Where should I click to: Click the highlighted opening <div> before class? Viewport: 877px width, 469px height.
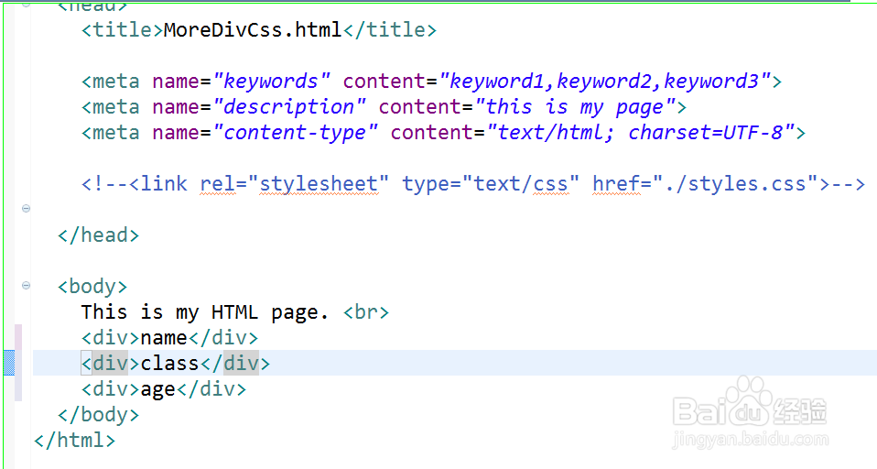110,364
